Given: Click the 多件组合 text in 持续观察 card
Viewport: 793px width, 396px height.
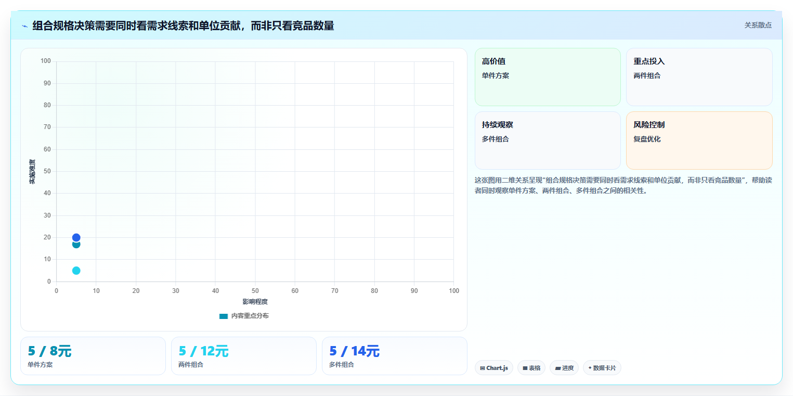Looking at the screenshot, I should [x=496, y=139].
